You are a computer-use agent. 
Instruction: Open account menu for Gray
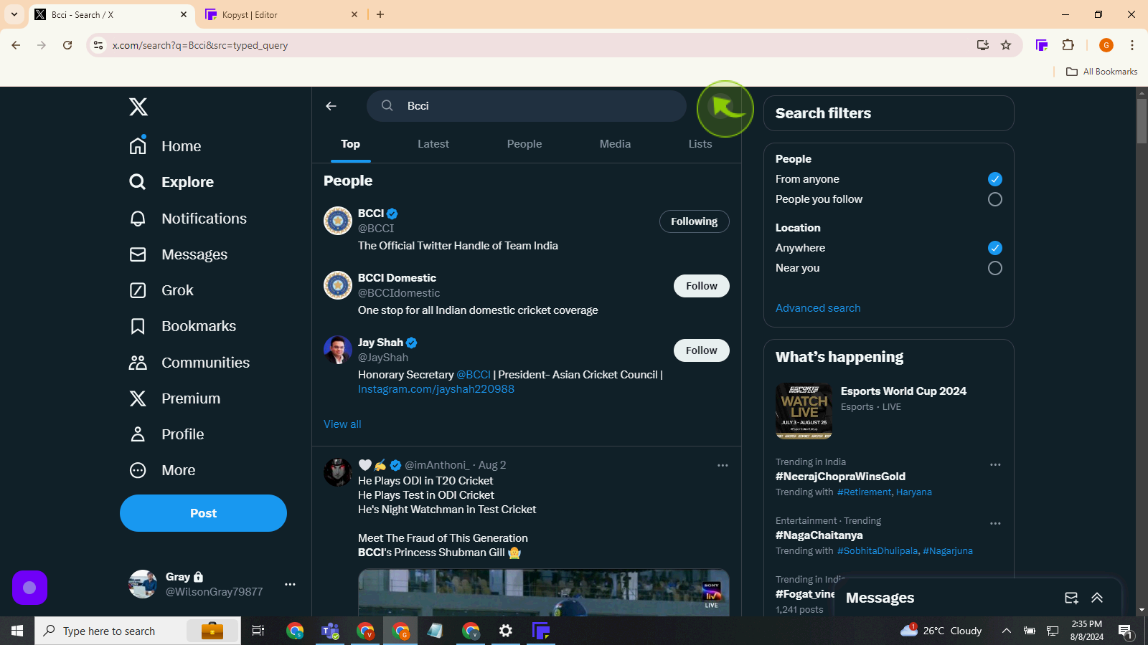290,584
